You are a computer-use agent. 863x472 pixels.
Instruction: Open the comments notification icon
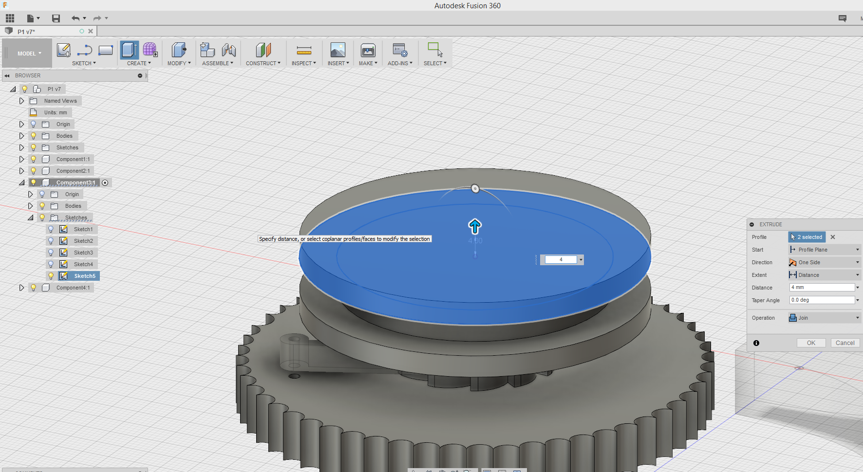click(x=843, y=18)
